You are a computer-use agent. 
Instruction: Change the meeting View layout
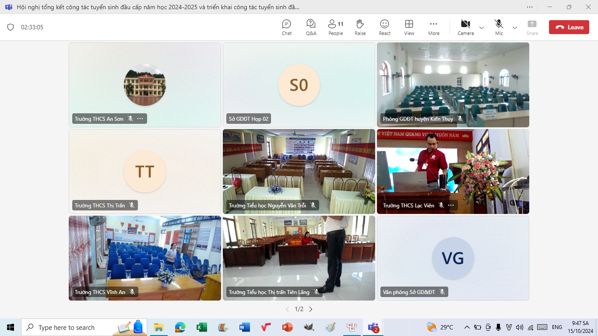409,27
